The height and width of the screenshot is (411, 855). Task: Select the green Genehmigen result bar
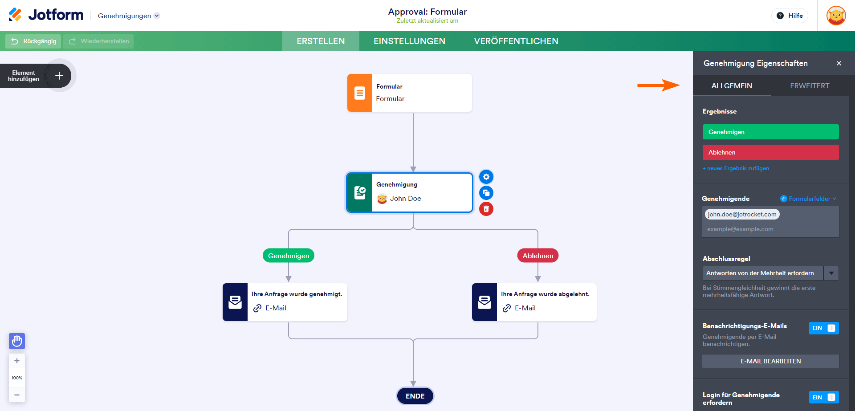click(770, 132)
